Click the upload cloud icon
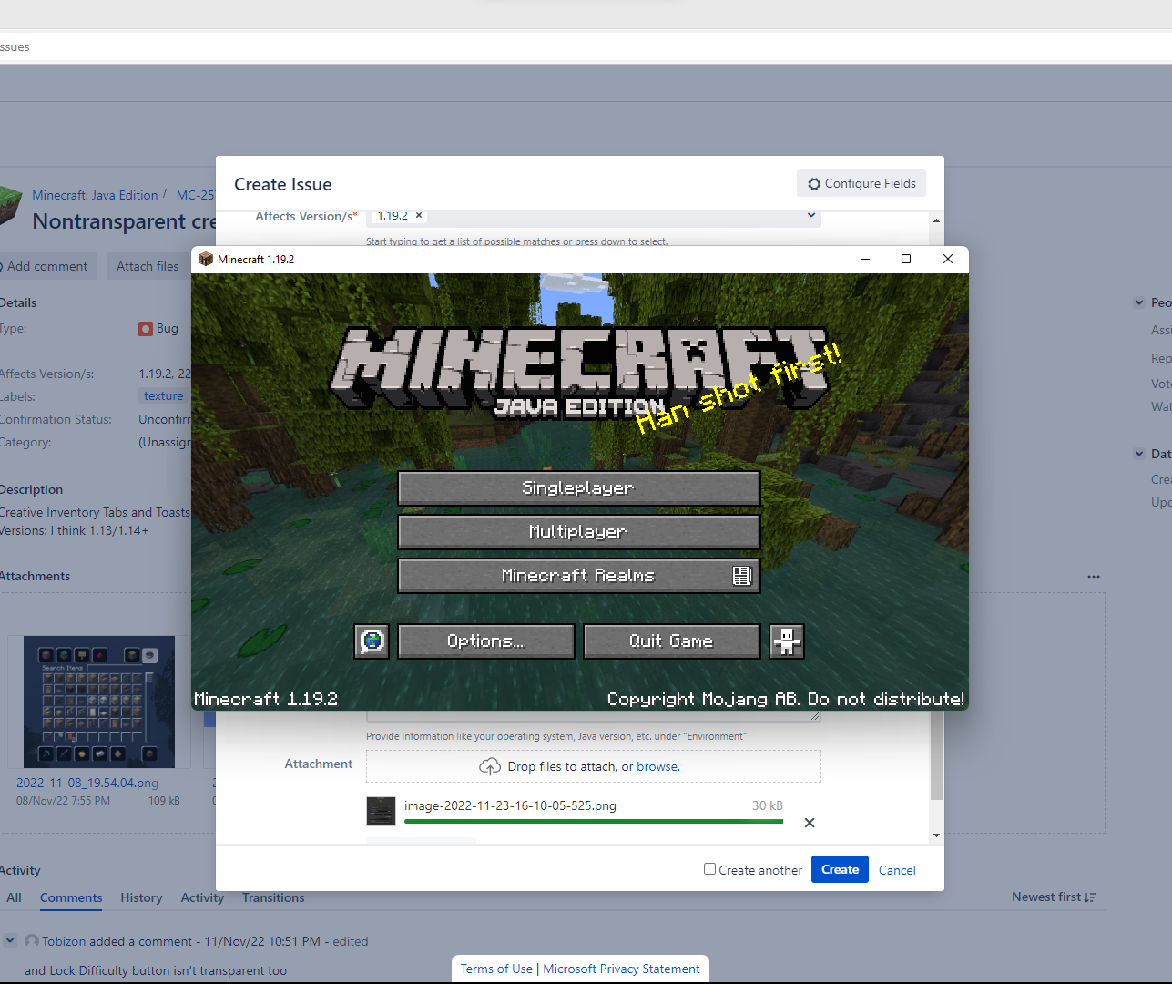The image size is (1172, 984). pyautogui.click(x=490, y=766)
